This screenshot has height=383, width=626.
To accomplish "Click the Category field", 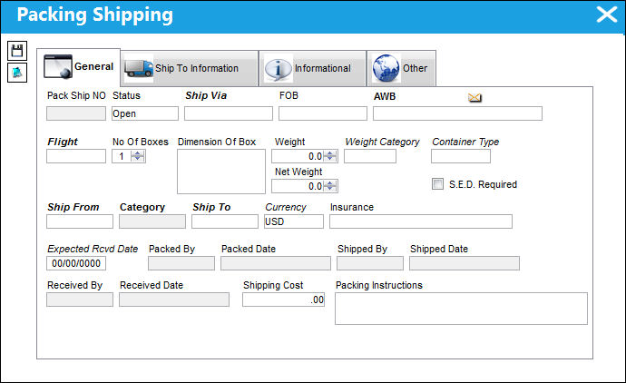I will [152, 221].
